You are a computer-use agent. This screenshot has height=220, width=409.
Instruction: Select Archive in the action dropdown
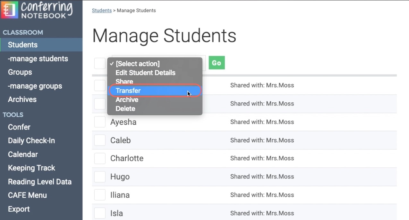pyautogui.click(x=127, y=99)
